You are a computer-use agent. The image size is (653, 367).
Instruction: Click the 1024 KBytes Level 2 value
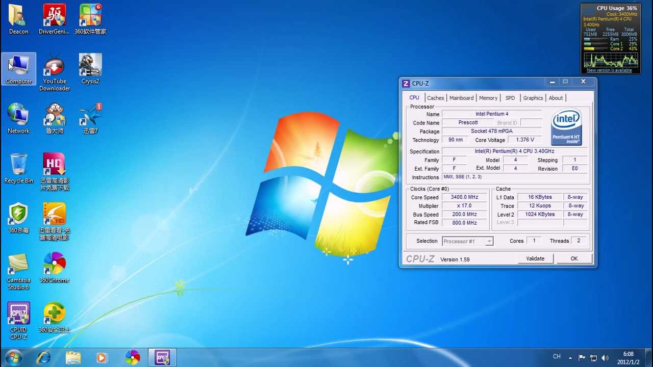click(540, 215)
